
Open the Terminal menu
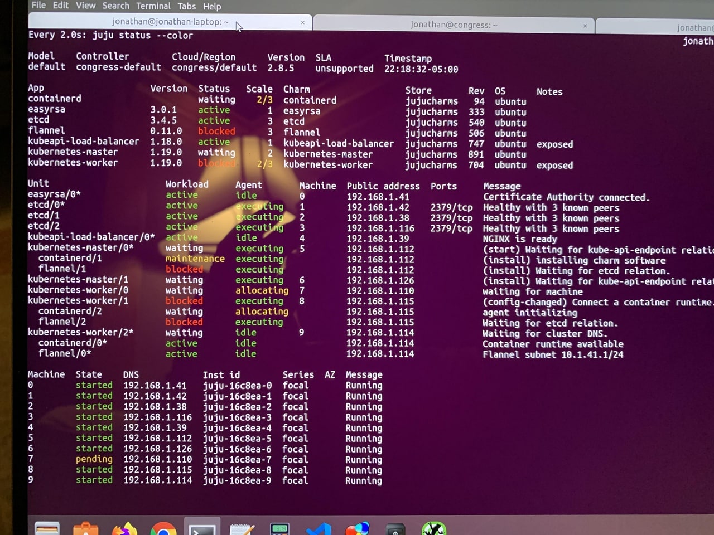[153, 6]
